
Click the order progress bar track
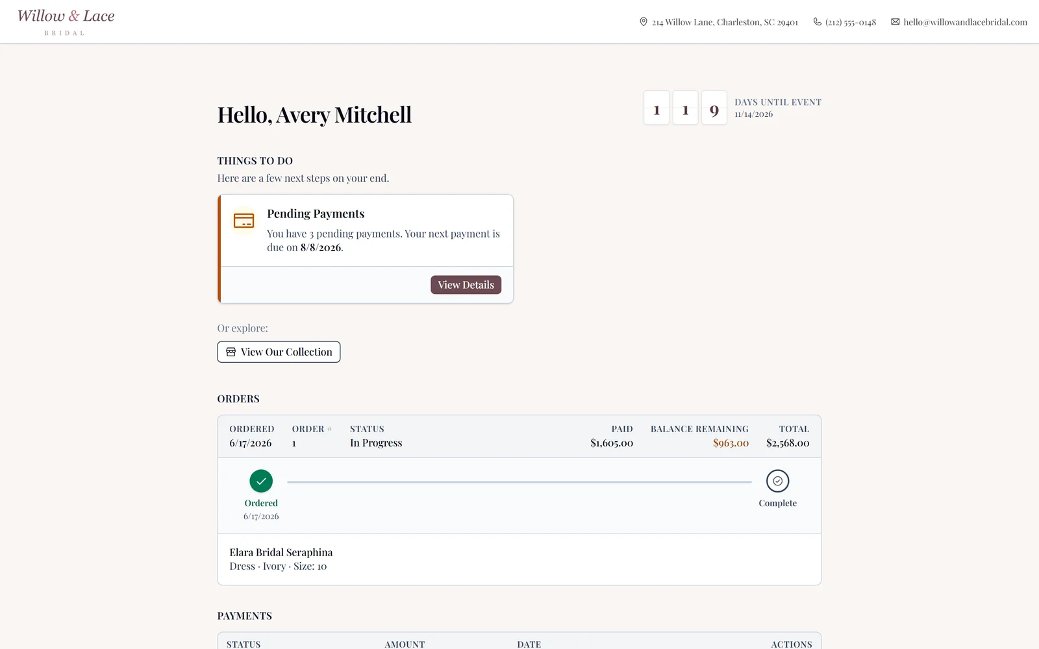pyautogui.click(x=519, y=482)
